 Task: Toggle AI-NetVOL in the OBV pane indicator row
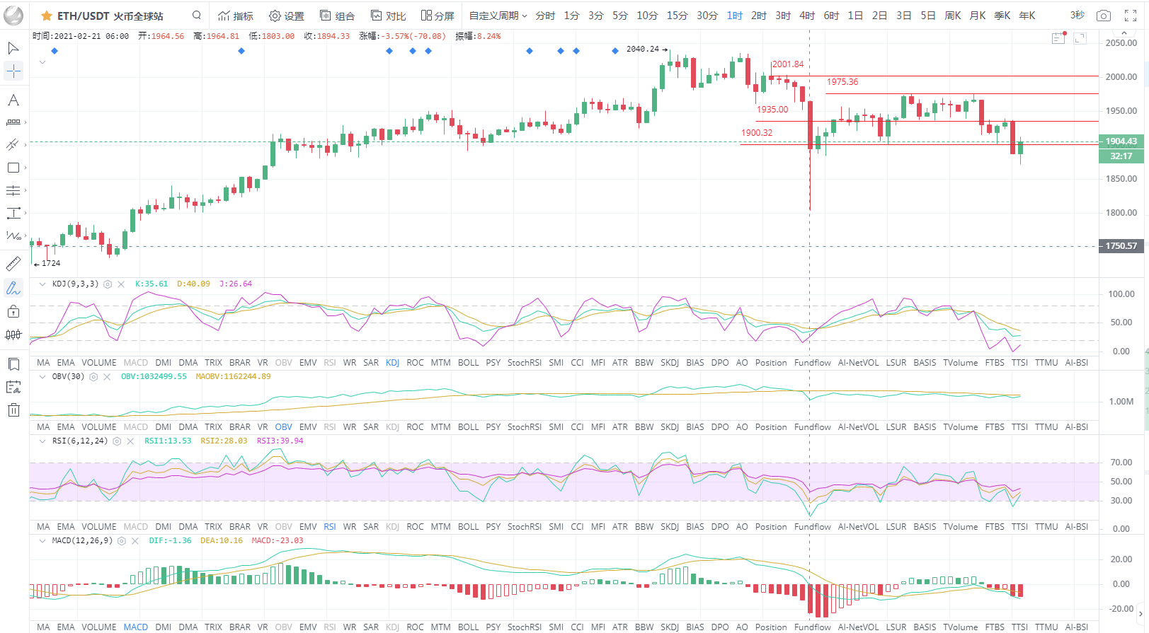pos(859,427)
